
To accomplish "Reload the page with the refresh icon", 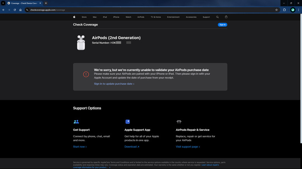I will point(15,10).
